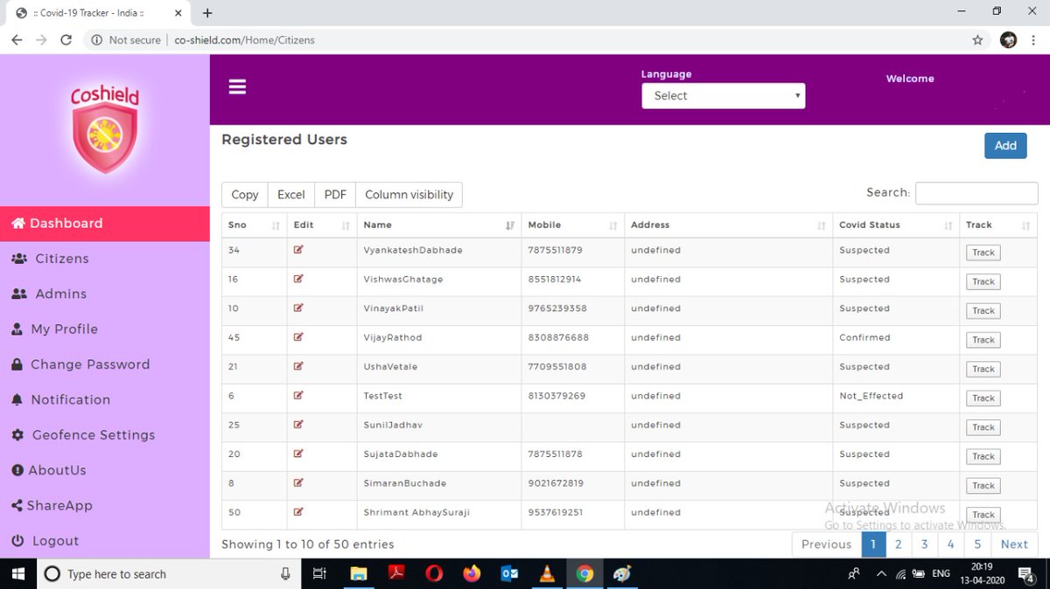Click the Coshield logo
Image resolution: width=1050 pixels, height=589 pixels.
tap(105, 129)
